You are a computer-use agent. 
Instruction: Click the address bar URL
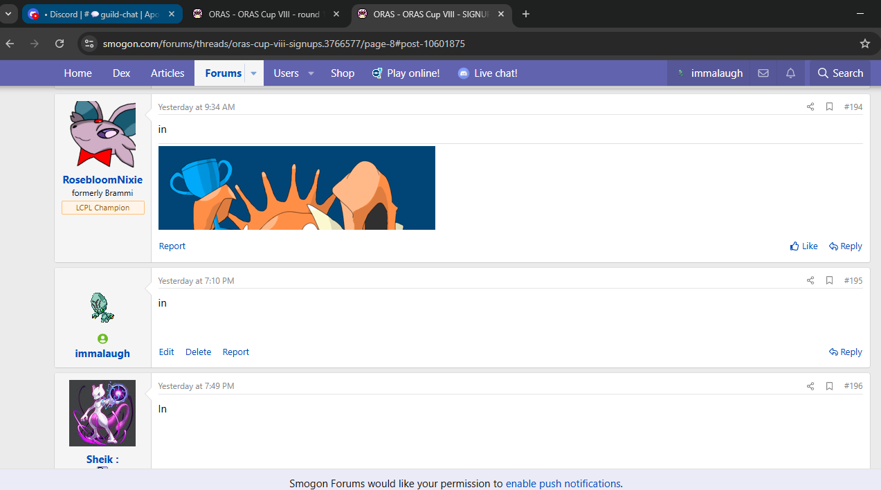point(284,44)
